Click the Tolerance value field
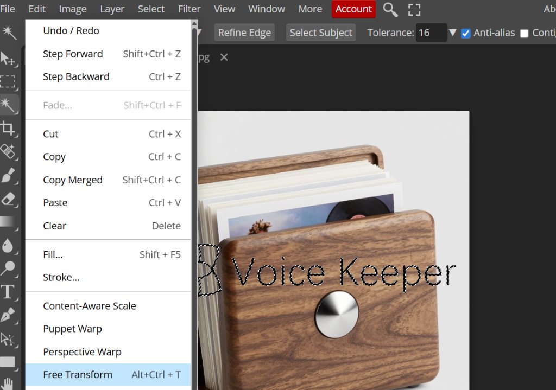The height and width of the screenshot is (390, 556). coord(431,33)
